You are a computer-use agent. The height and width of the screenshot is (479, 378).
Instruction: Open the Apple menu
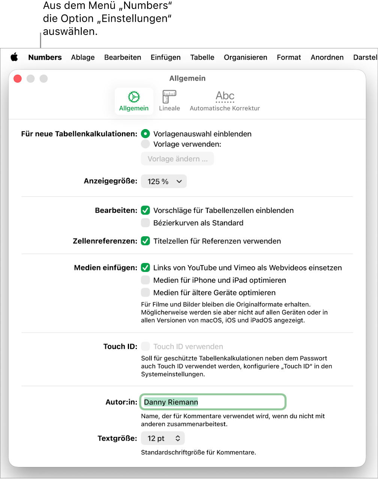14,57
